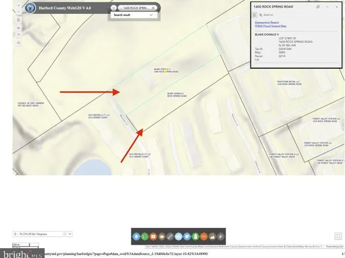Open the Assessment Report link
The width and height of the screenshot is (345, 258).
pyautogui.click(x=267, y=23)
